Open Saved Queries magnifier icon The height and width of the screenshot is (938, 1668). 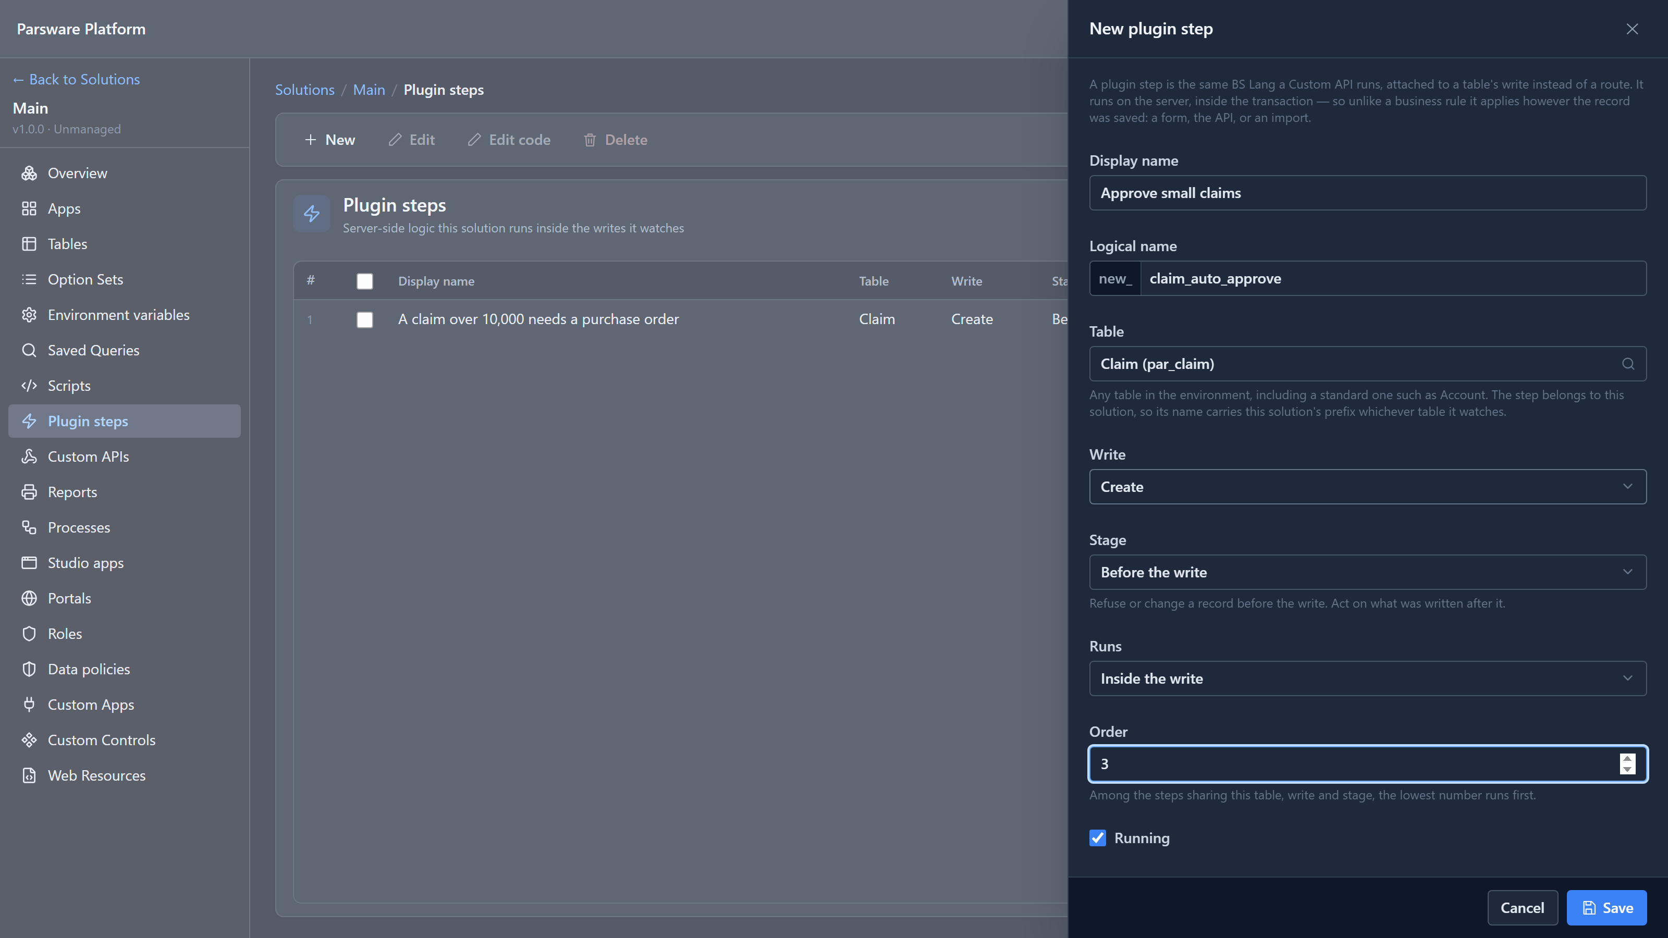click(29, 350)
